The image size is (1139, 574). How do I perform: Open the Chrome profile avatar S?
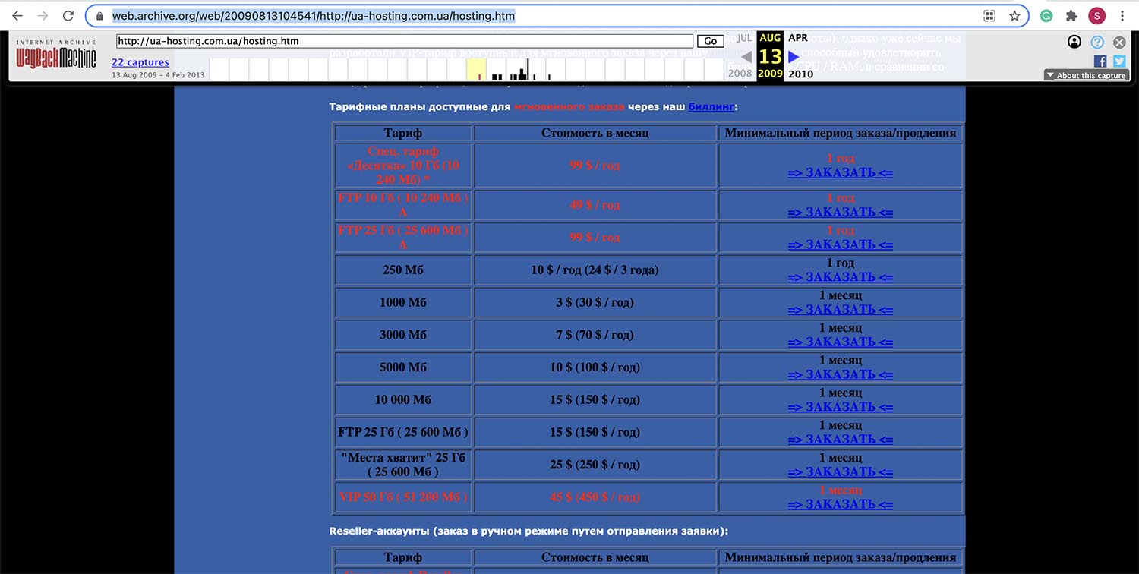tap(1096, 15)
